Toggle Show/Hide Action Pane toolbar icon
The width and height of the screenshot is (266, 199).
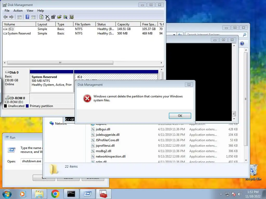click(x=34, y=17)
